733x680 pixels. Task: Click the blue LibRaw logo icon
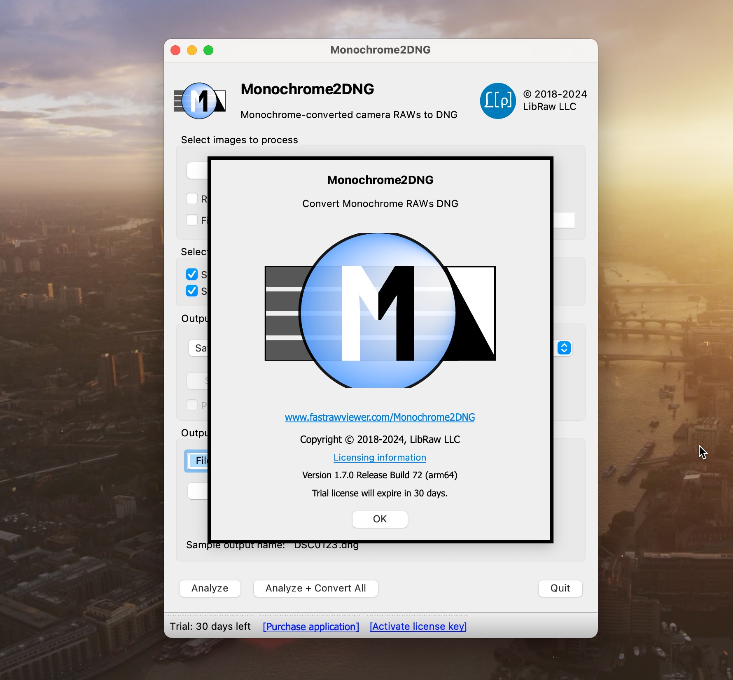pyautogui.click(x=498, y=101)
